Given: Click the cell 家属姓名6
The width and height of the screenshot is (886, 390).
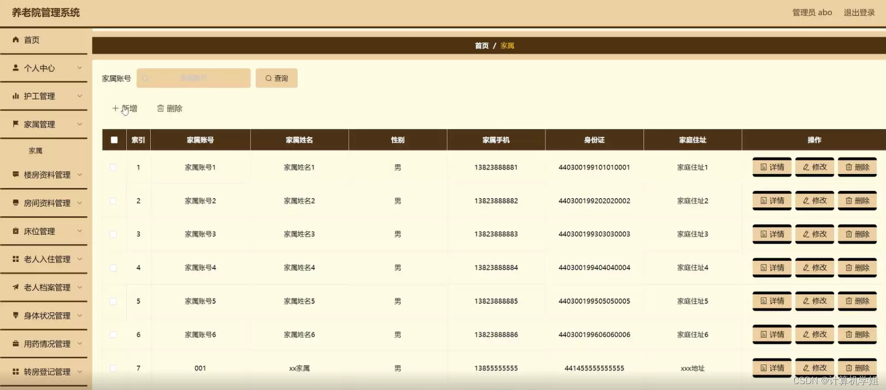Looking at the screenshot, I should [x=299, y=335].
